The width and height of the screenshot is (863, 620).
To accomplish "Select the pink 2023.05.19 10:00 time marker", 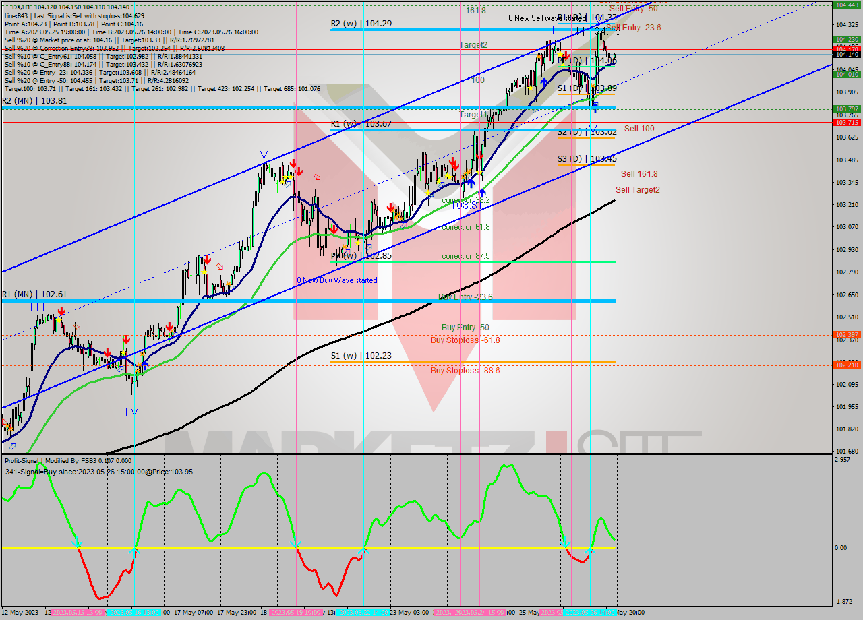I will (295, 613).
